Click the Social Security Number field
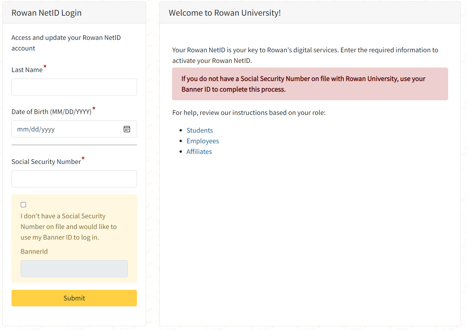Viewport: 467px width, 330px height. [x=74, y=179]
